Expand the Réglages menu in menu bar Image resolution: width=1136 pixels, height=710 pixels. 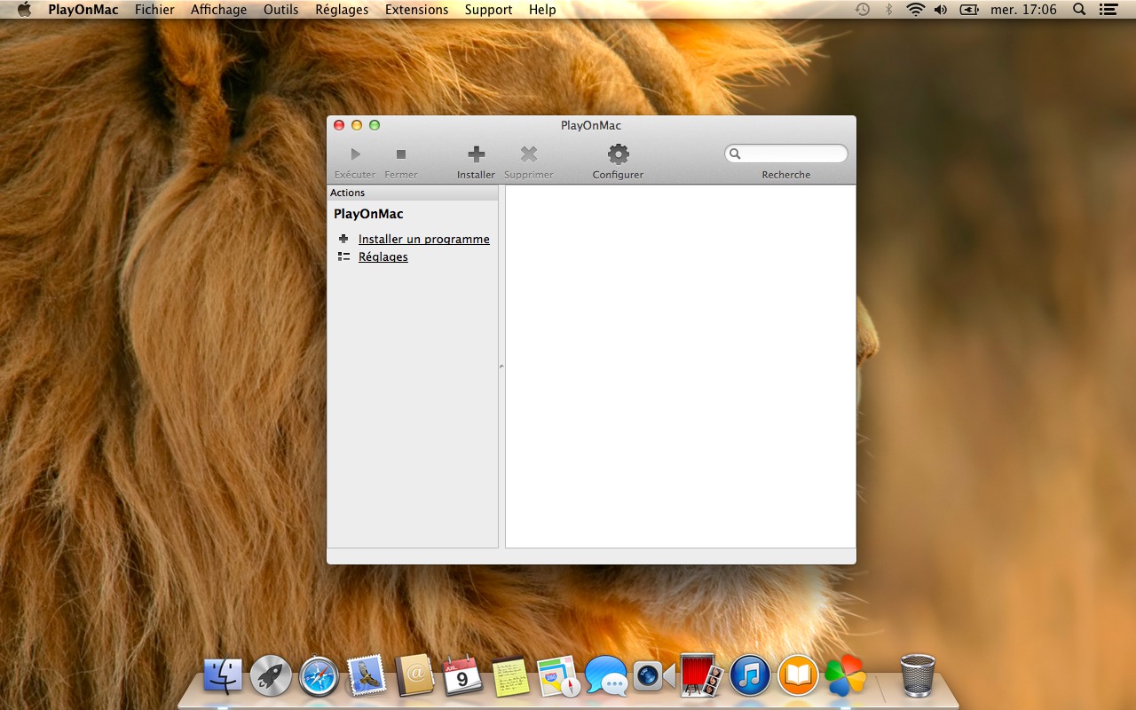(x=342, y=10)
